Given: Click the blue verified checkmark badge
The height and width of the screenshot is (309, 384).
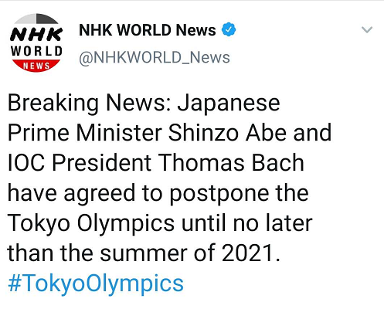Looking at the screenshot, I should 229,29.
